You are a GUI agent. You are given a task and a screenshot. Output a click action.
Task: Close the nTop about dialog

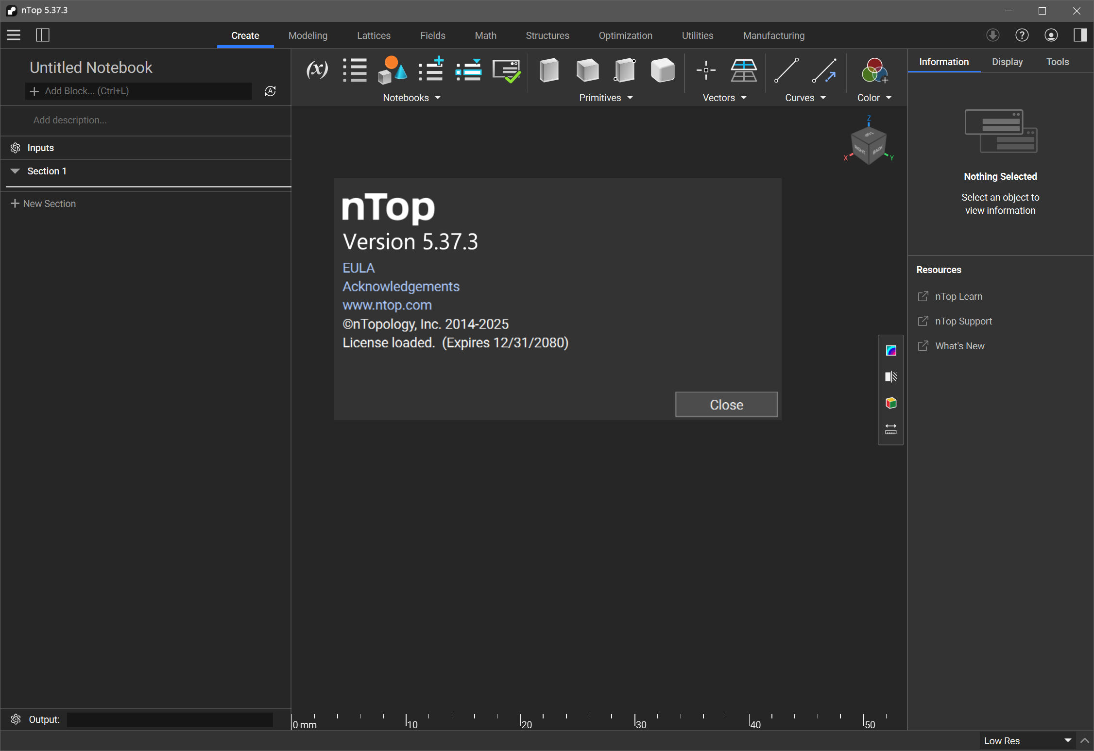(x=726, y=405)
